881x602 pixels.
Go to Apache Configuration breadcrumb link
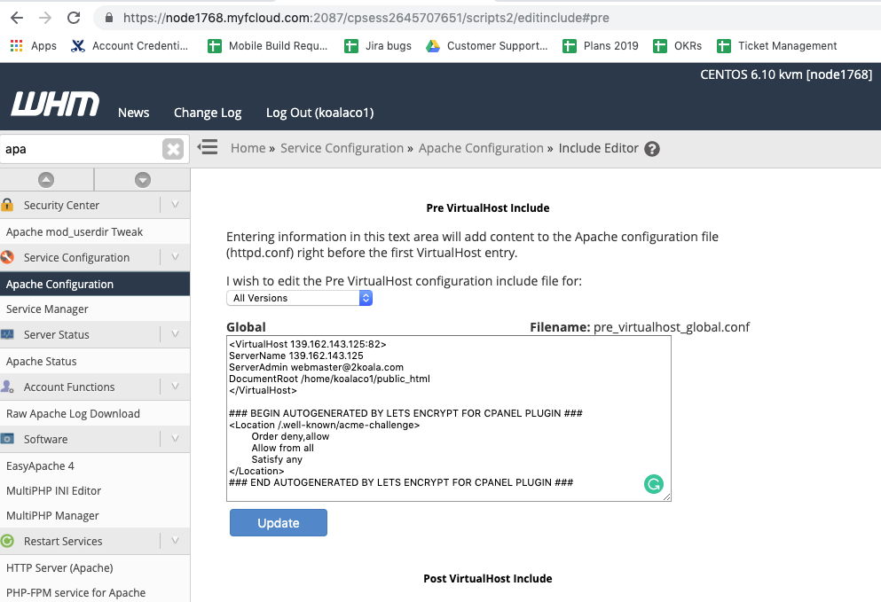(481, 148)
